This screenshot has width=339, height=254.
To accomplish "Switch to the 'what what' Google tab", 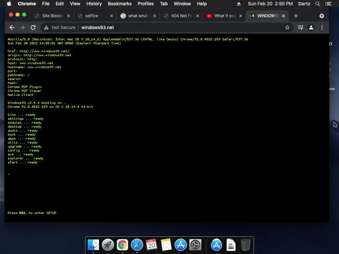I will (x=138, y=16).
